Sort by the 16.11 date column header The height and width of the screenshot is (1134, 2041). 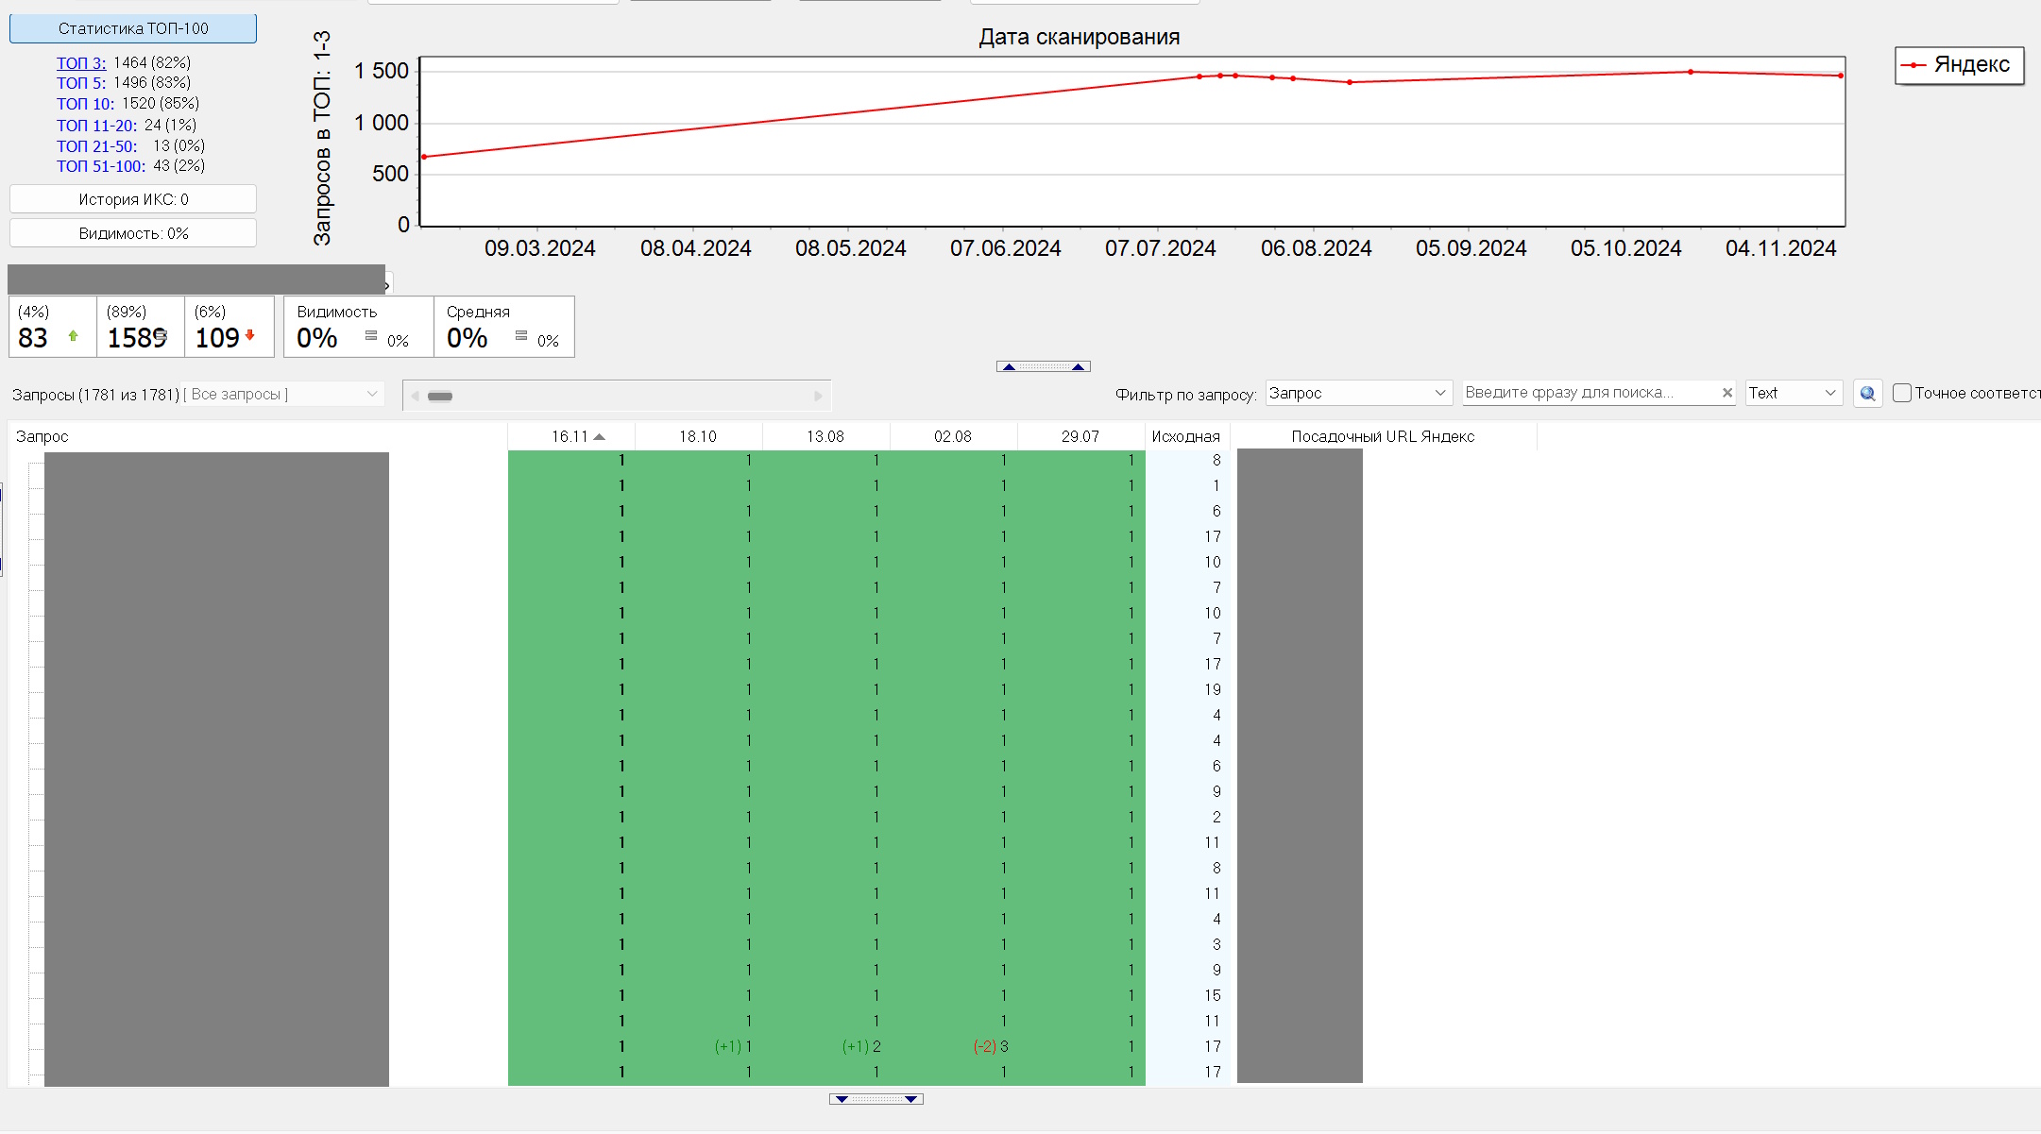point(571,436)
